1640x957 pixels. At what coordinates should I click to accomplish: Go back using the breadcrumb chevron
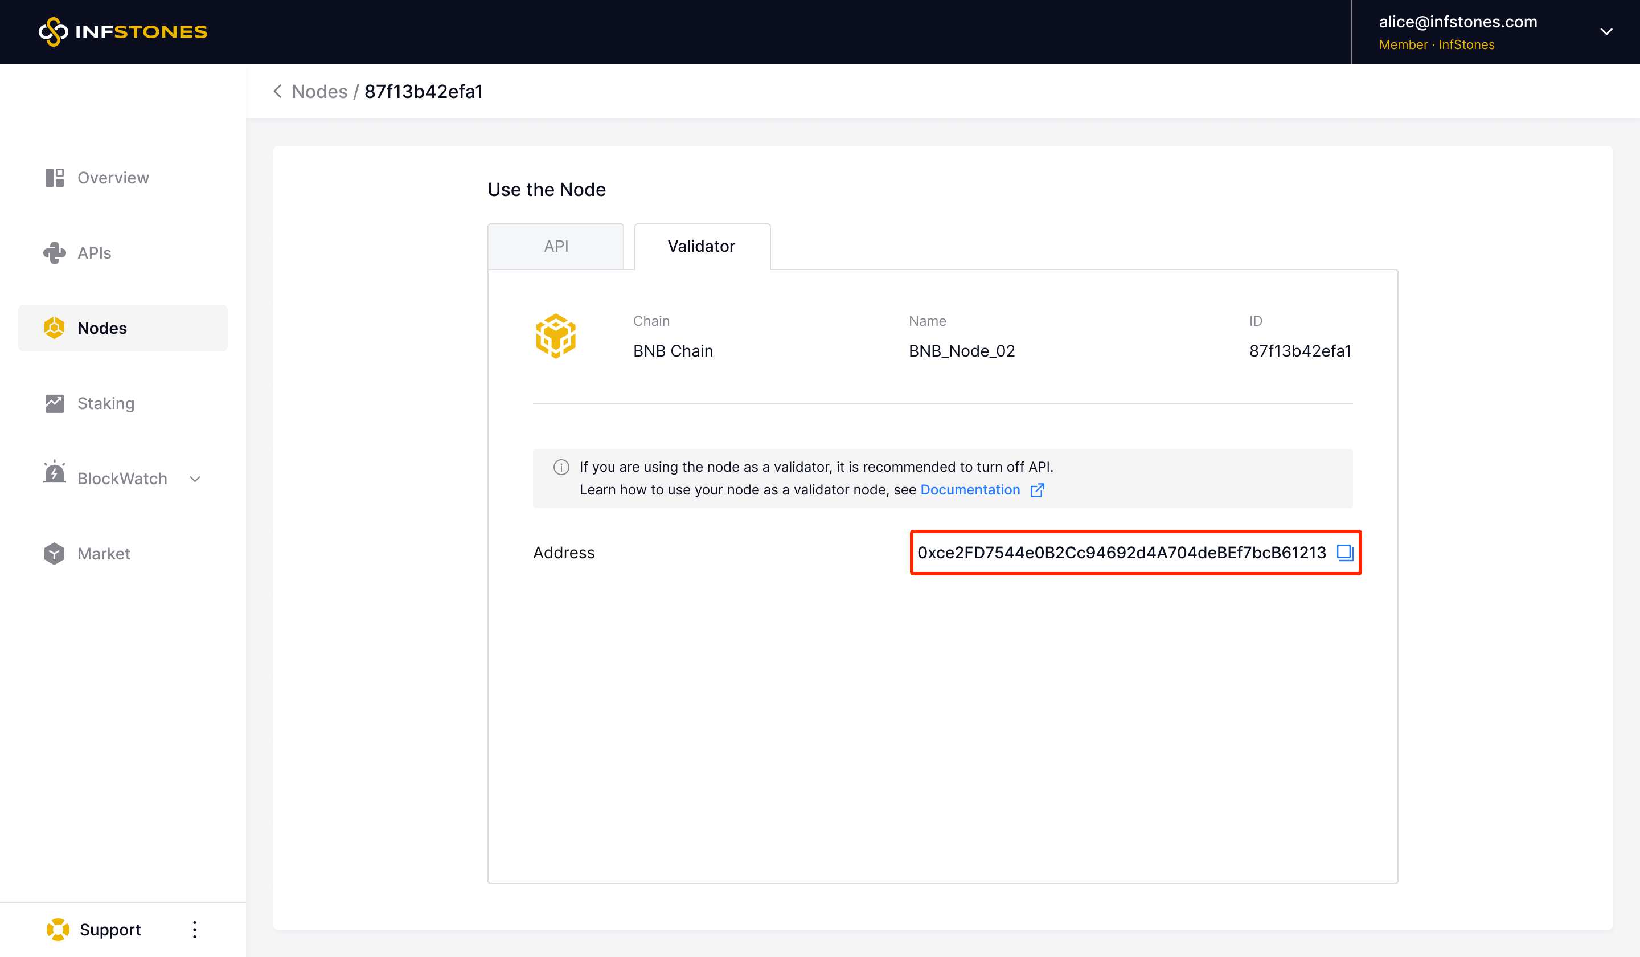tap(278, 91)
